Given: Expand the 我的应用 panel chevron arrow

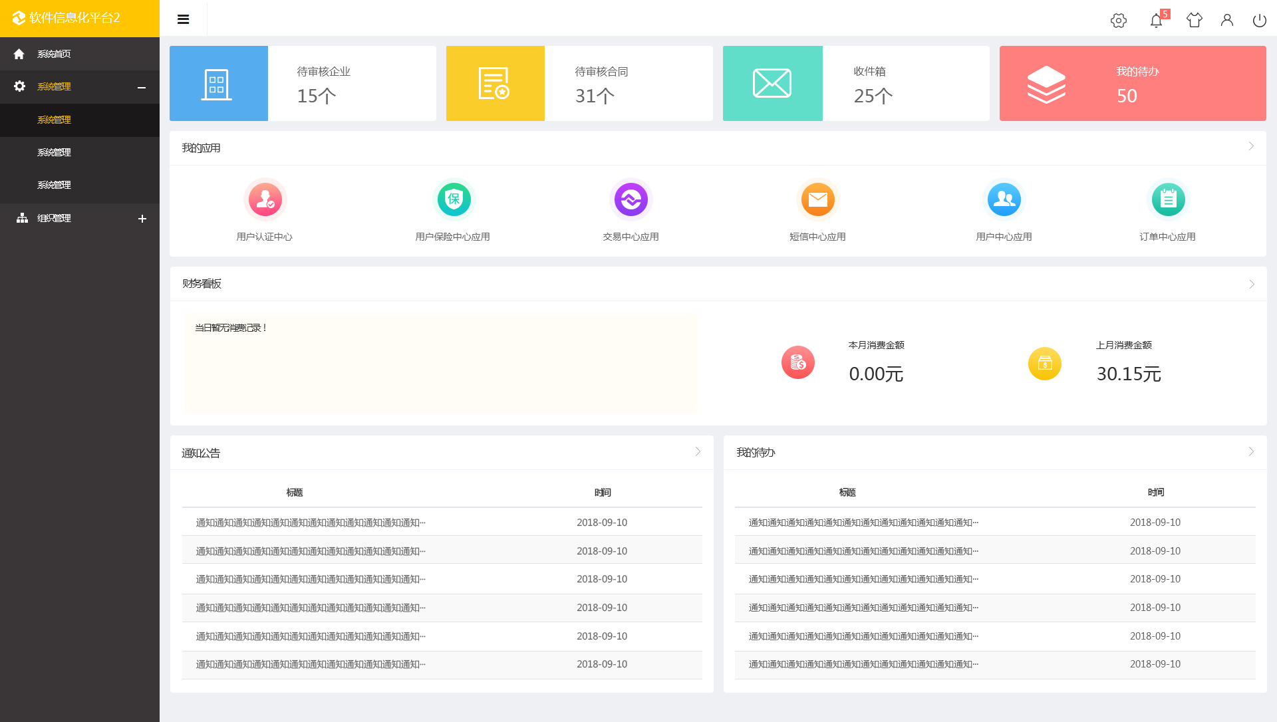Looking at the screenshot, I should point(1251,146).
